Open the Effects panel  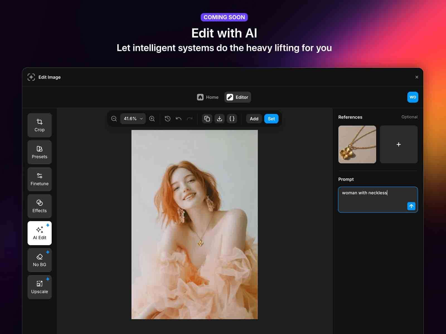pos(39,206)
